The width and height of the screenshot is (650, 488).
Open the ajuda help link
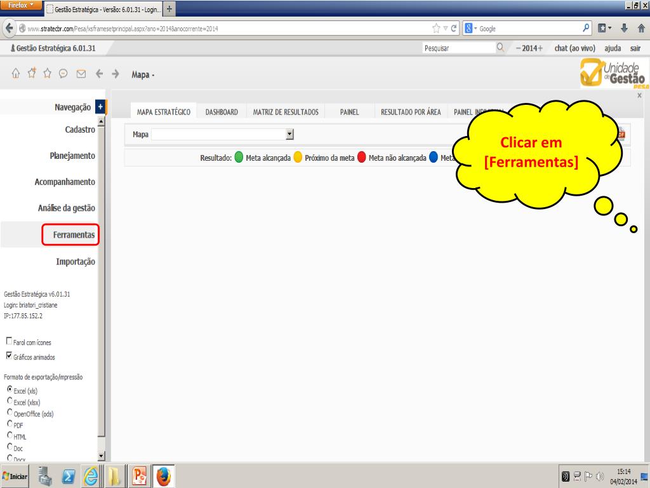click(613, 48)
